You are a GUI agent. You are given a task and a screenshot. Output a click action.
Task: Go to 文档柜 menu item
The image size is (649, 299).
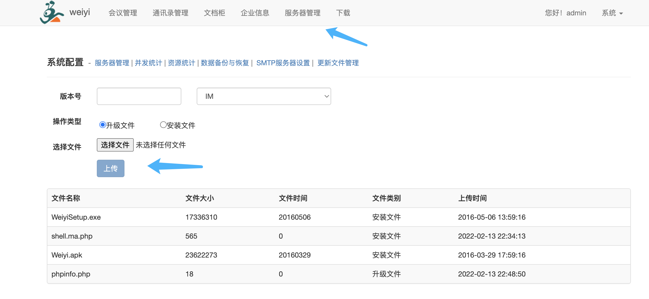[x=214, y=13]
